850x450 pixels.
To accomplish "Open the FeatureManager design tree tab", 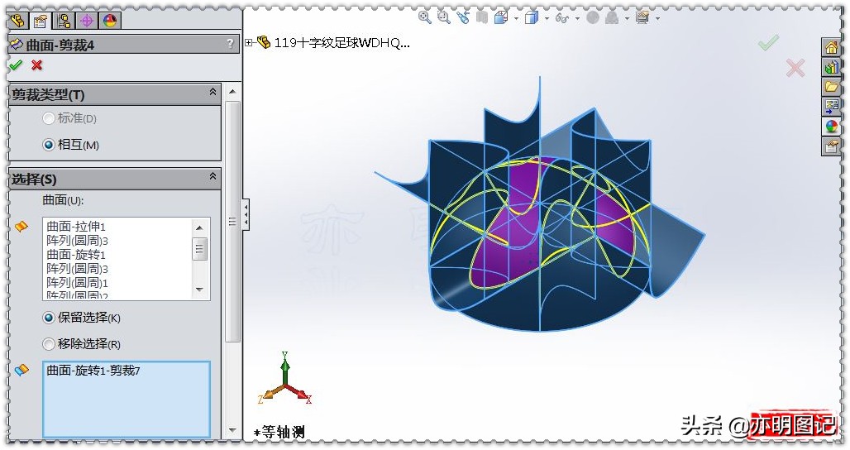I will (x=18, y=22).
